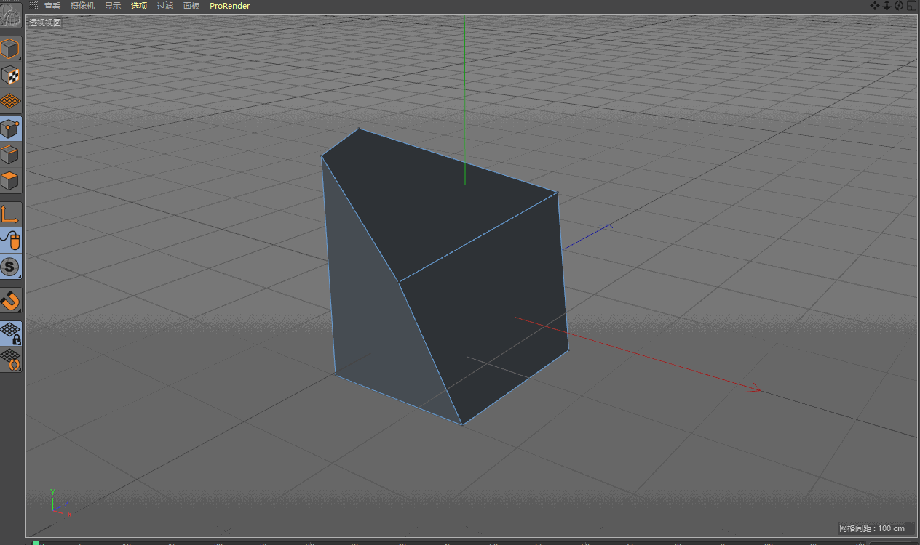Click the toggle active view icon
The image size is (920, 545).
911,5
